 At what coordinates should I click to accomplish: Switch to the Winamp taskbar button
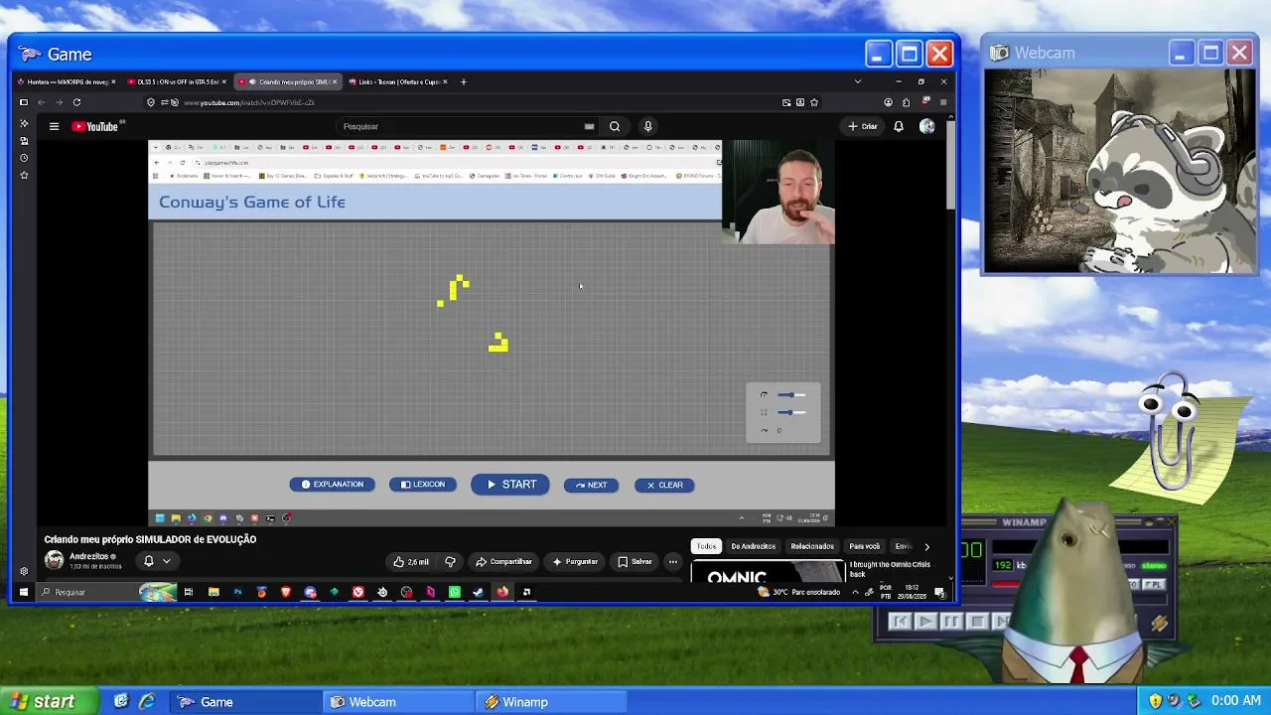click(551, 702)
